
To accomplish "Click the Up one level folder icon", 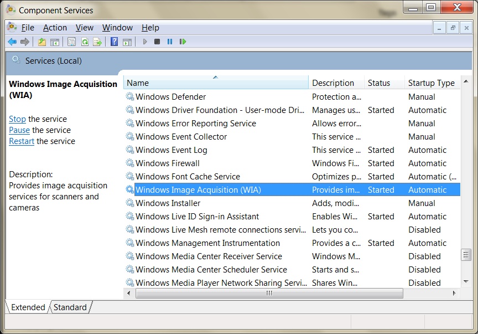I will [42, 42].
